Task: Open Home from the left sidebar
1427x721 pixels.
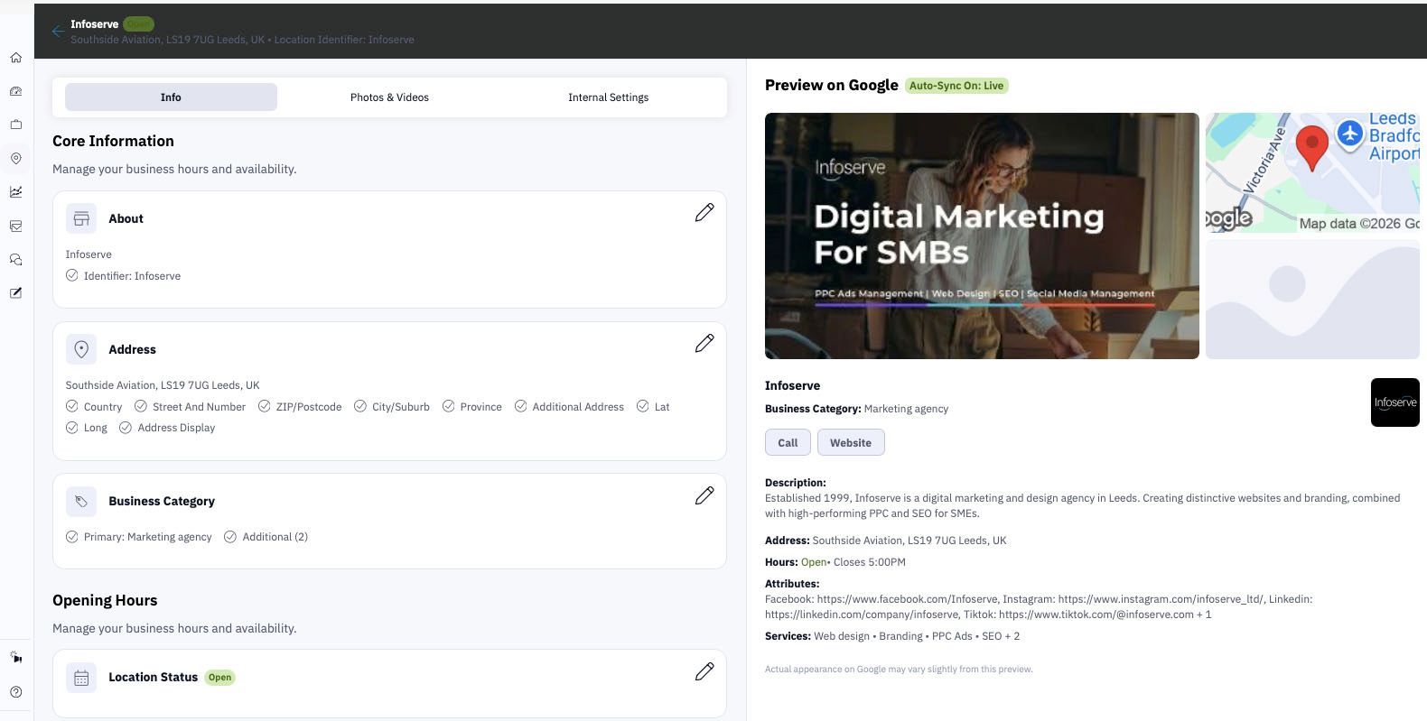Action: (x=16, y=58)
